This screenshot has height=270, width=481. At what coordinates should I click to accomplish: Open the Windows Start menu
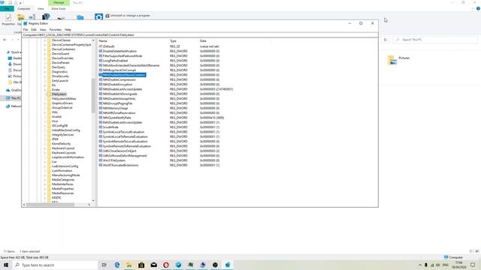click(6, 265)
